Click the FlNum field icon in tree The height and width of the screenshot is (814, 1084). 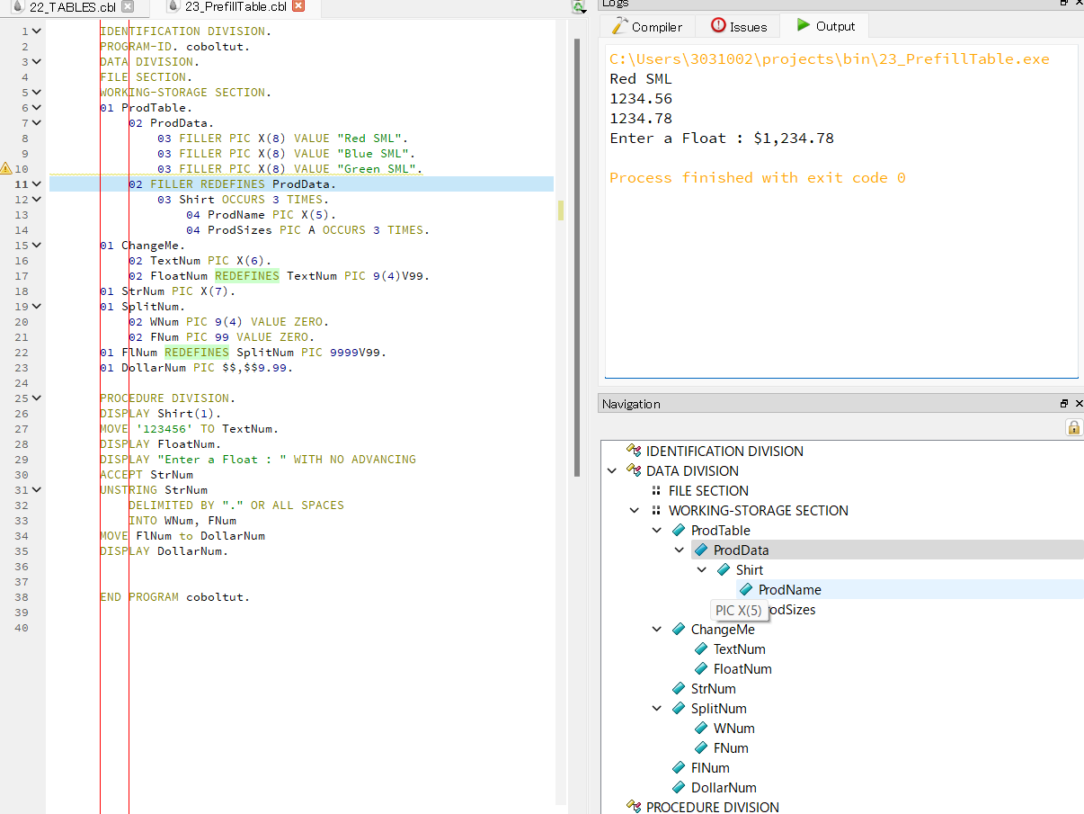coord(679,767)
